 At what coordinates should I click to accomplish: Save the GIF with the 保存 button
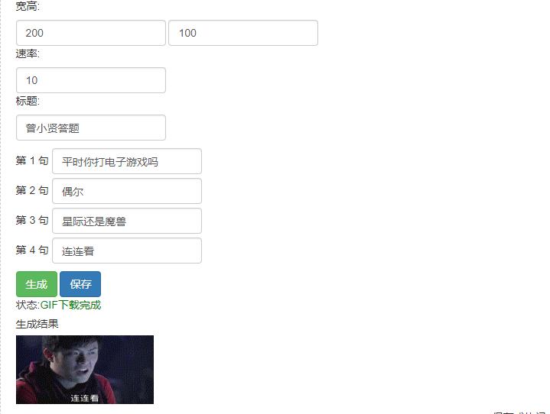pos(80,284)
